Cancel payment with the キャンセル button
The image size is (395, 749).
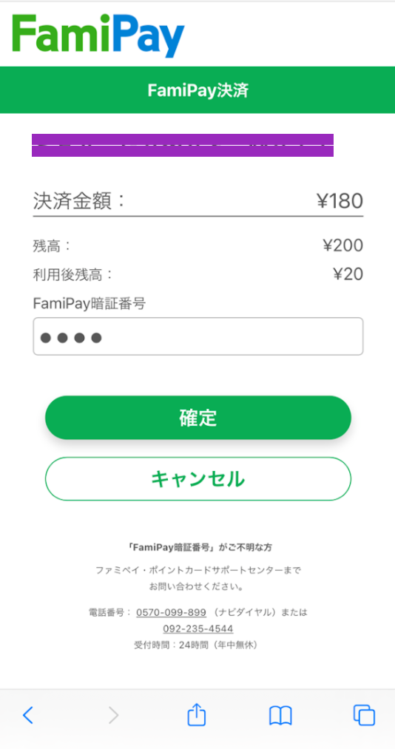click(197, 478)
